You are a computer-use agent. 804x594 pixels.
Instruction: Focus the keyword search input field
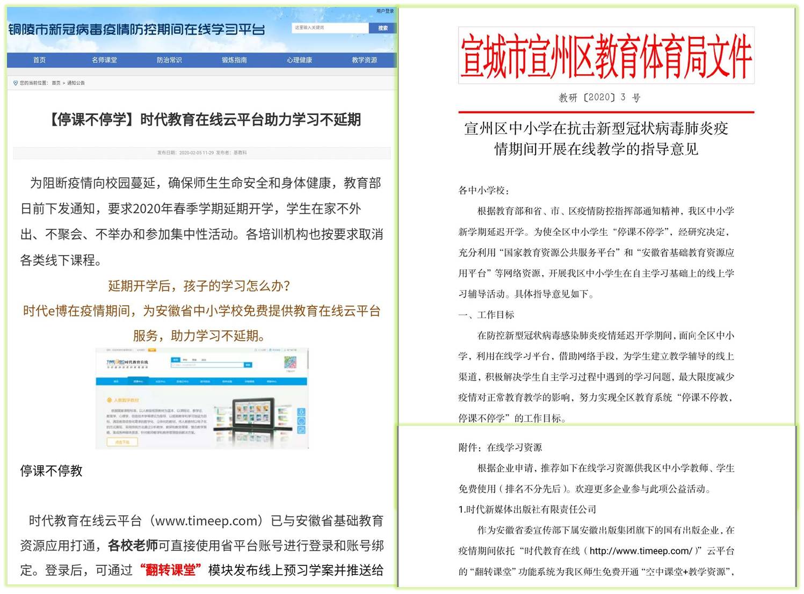(330, 28)
